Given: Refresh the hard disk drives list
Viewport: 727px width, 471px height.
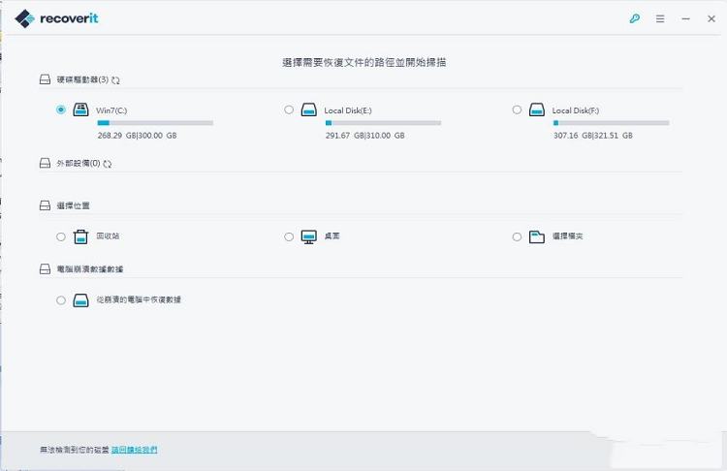Looking at the screenshot, I should pyautogui.click(x=115, y=80).
